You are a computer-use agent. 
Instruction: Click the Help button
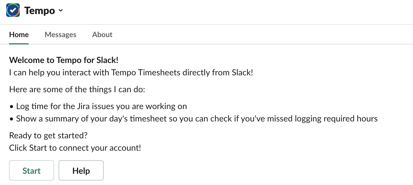[x=81, y=171]
